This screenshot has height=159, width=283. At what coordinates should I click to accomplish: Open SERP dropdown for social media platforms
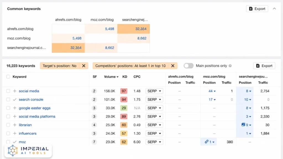[154, 116]
